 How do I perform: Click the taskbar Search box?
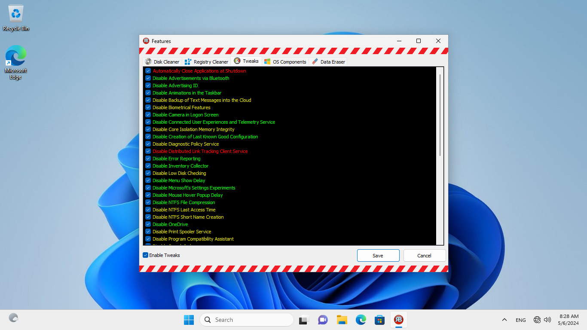[247, 320]
